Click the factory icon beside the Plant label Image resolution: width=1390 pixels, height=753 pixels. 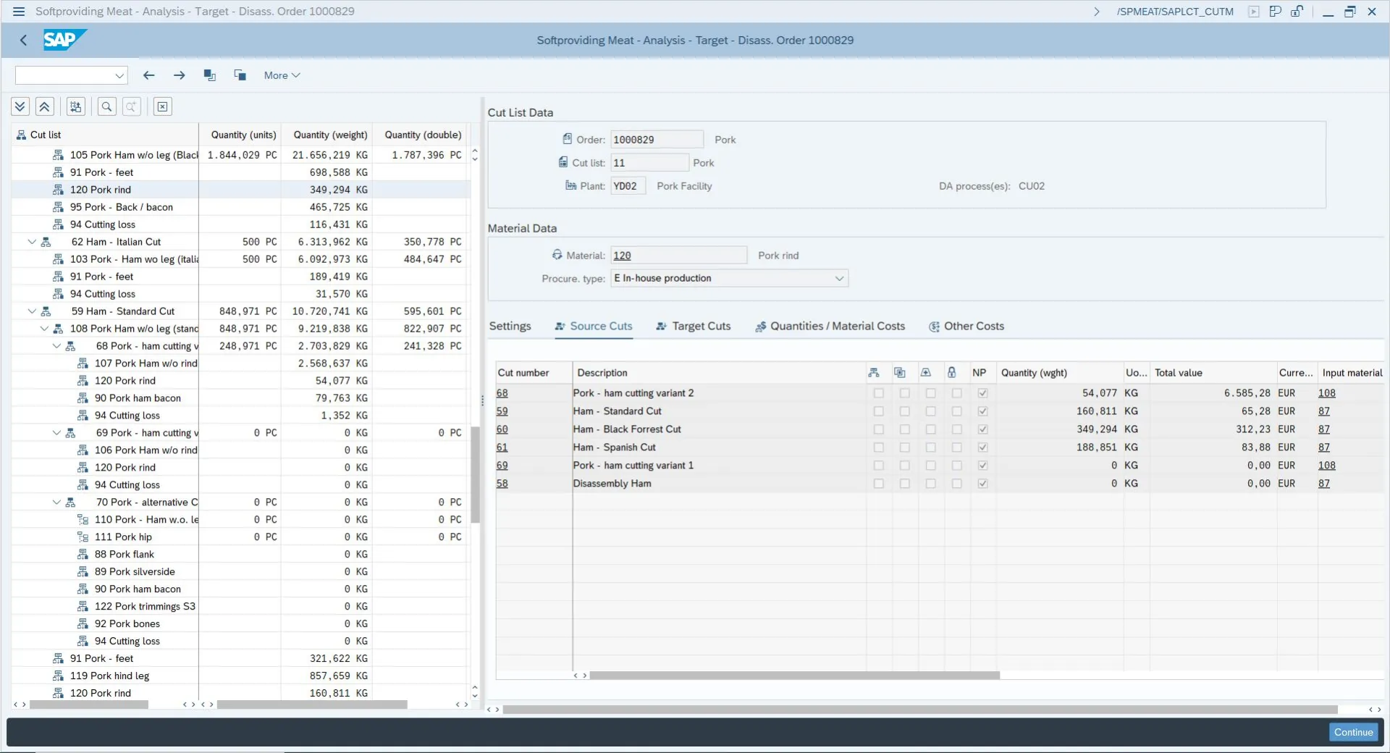pyautogui.click(x=571, y=185)
